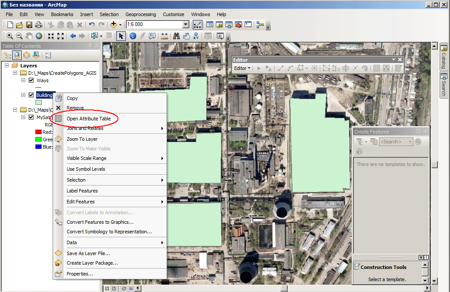450x292 pixels.
Task: Activate the Pan hand tool
Action: pos(29,36)
